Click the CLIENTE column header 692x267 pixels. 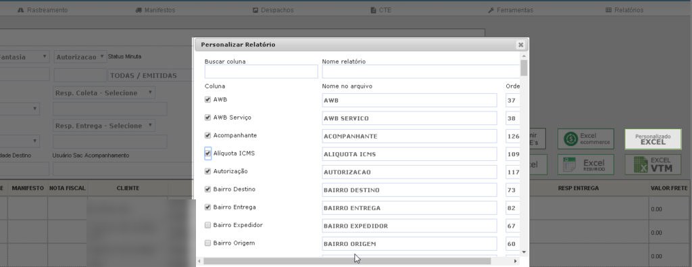[x=128, y=188]
